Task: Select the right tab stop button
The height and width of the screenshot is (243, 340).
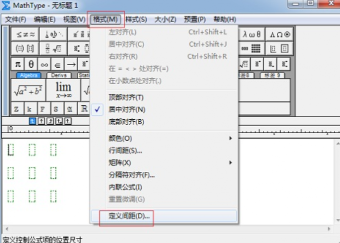Action: pyautogui.click(x=50, y=121)
